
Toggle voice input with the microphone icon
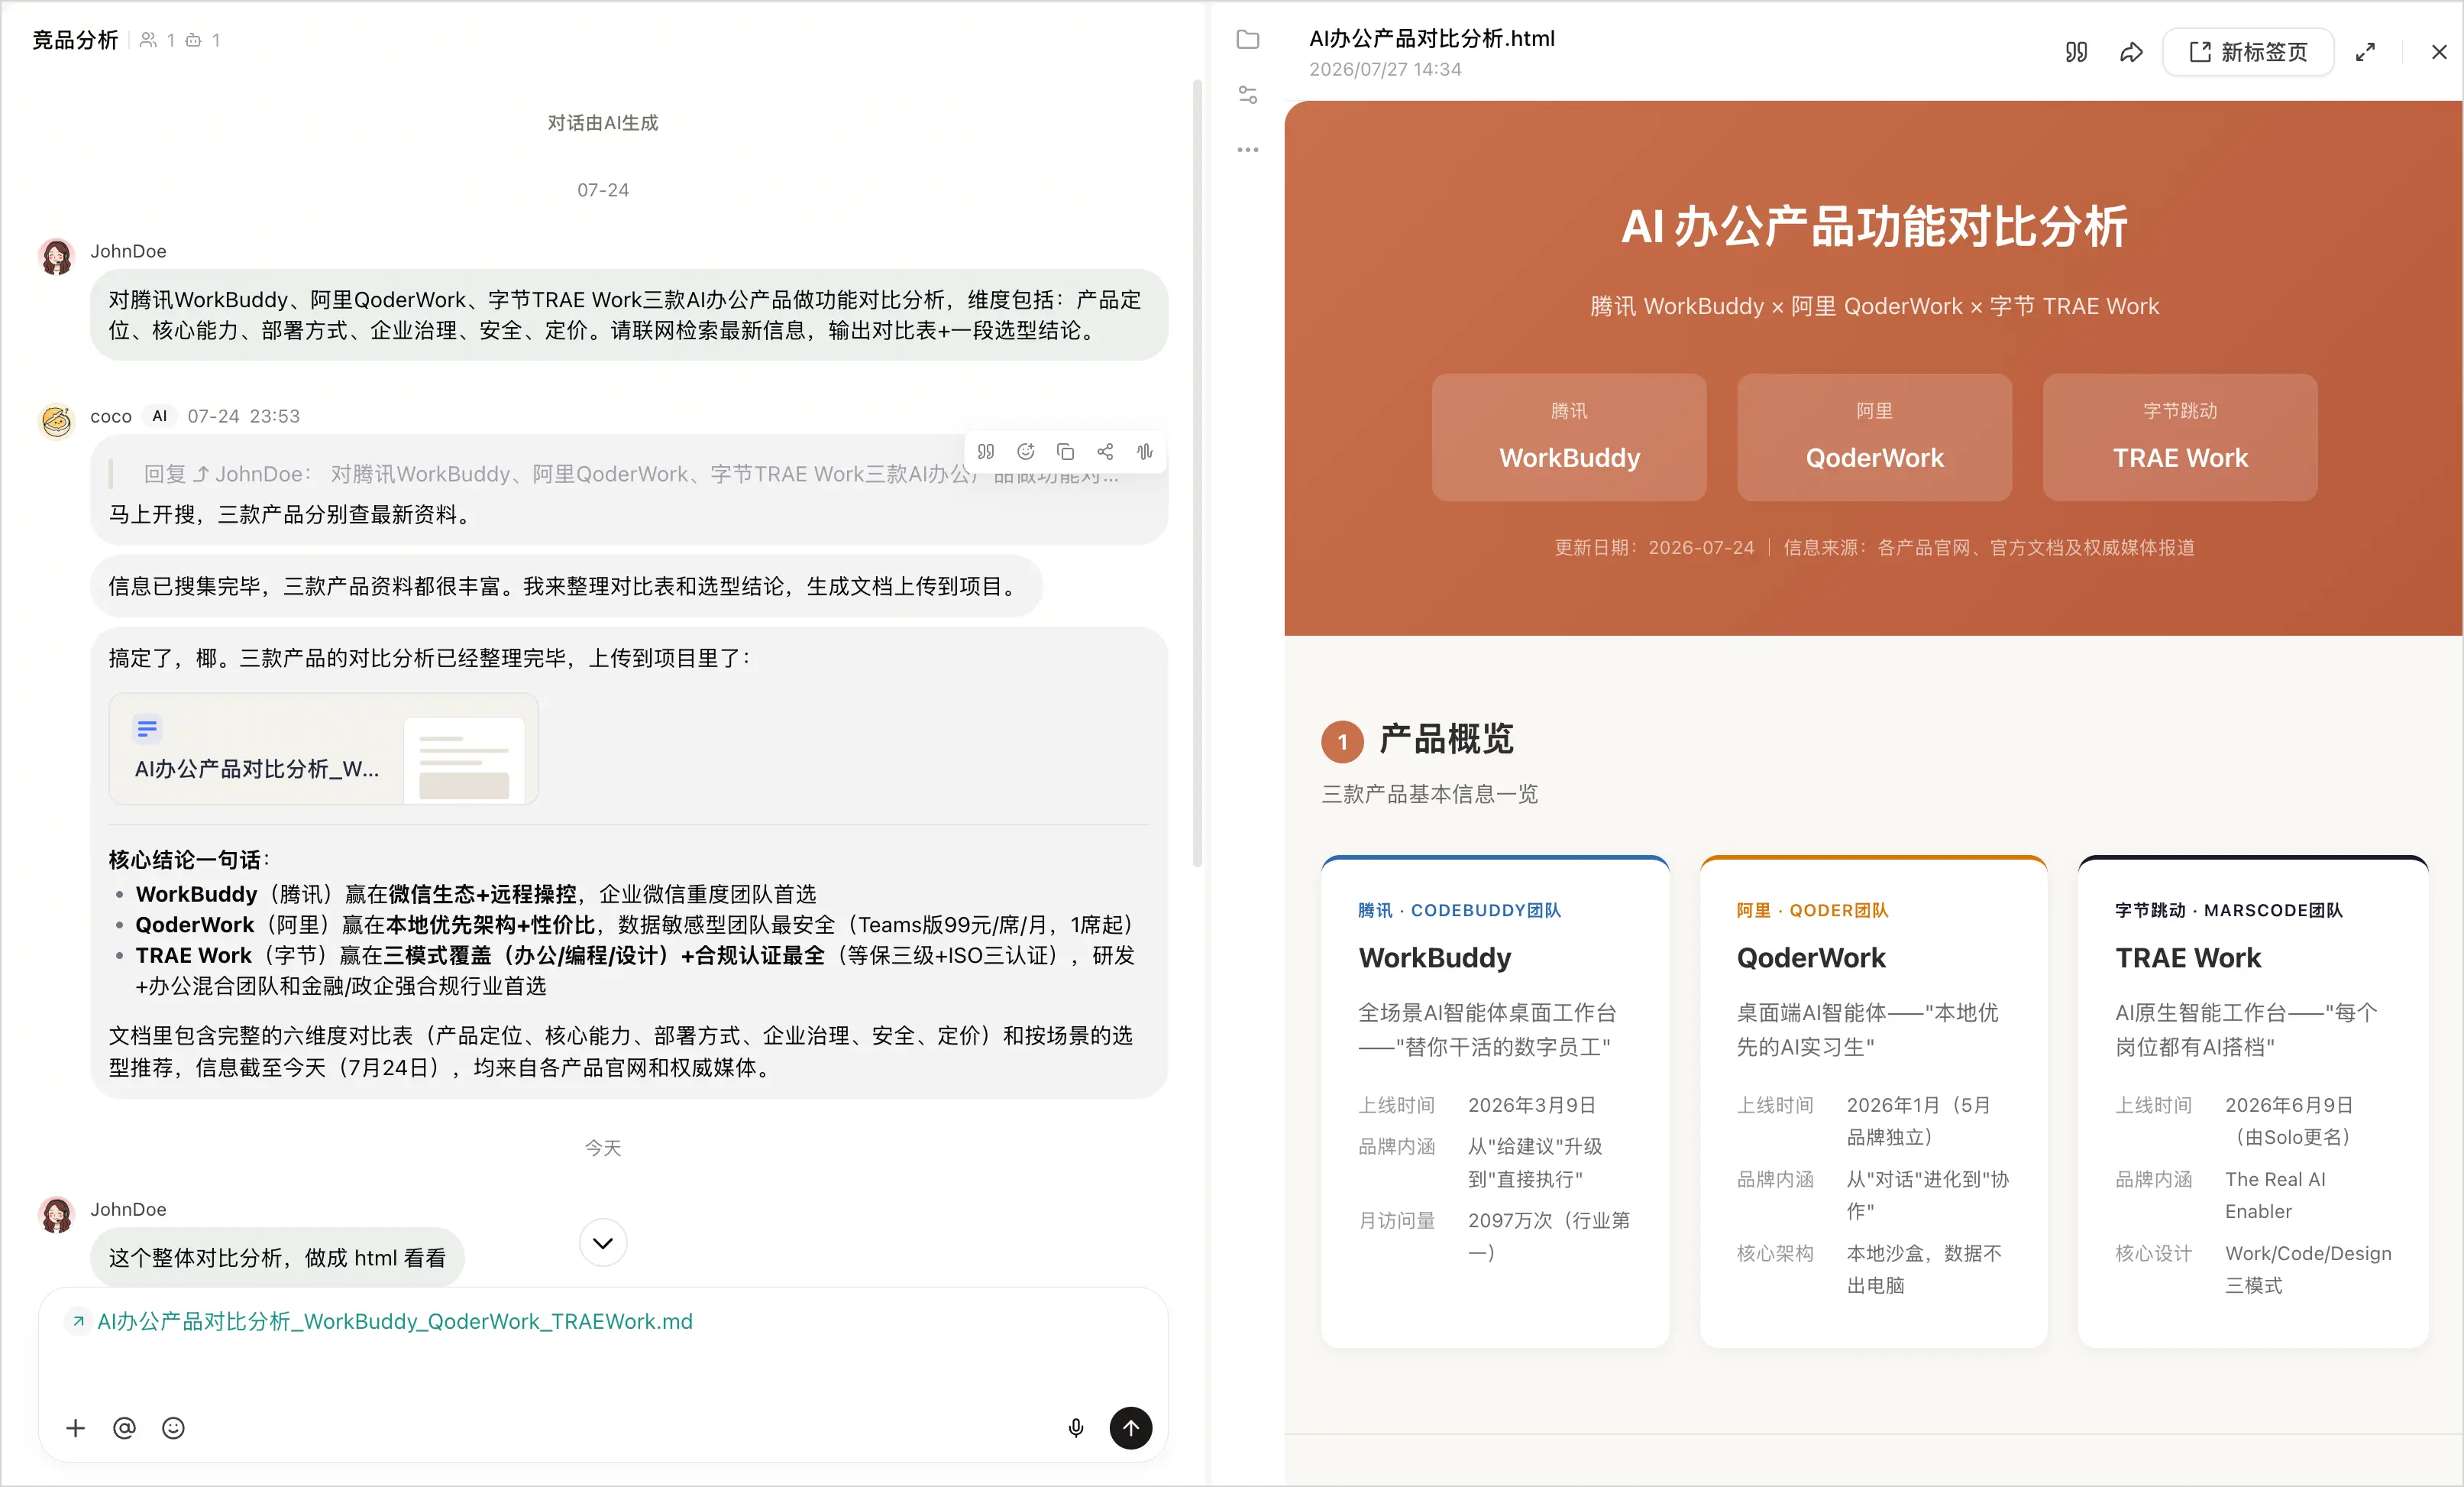(1076, 1428)
